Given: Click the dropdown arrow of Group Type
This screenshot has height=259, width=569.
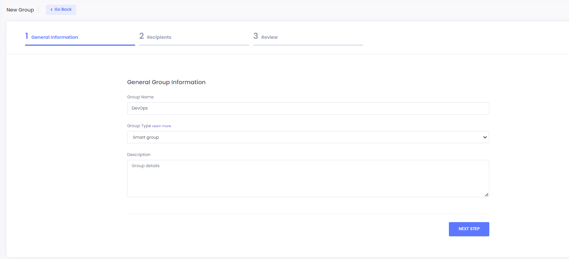Looking at the screenshot, I should (485, 137).
